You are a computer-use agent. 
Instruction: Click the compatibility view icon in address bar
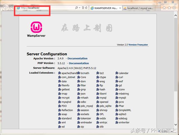83,8
